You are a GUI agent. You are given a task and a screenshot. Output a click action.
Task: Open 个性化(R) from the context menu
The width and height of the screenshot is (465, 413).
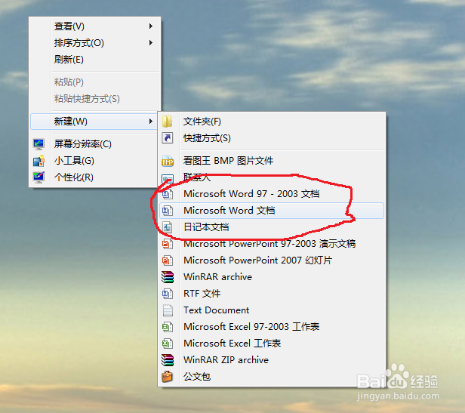[x=94, y=177]
